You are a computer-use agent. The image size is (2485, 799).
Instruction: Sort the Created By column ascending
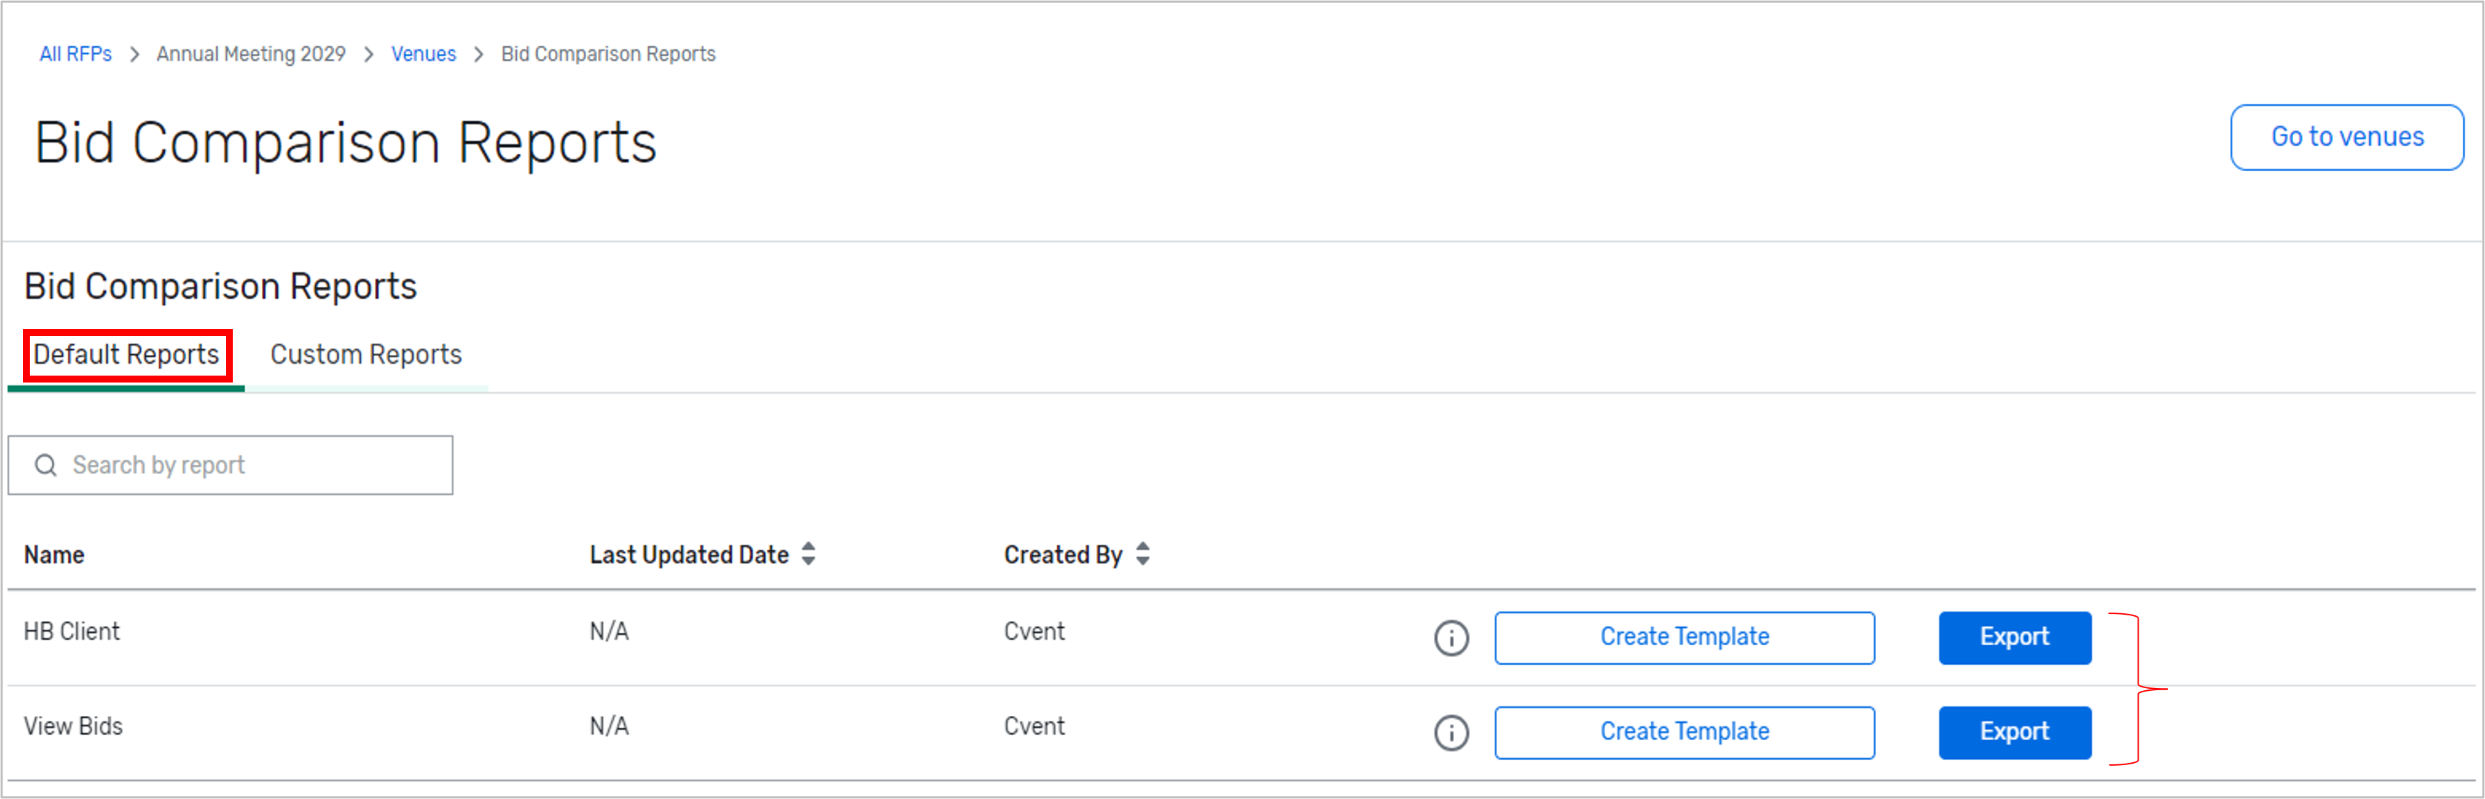(x=1142, y=547)
